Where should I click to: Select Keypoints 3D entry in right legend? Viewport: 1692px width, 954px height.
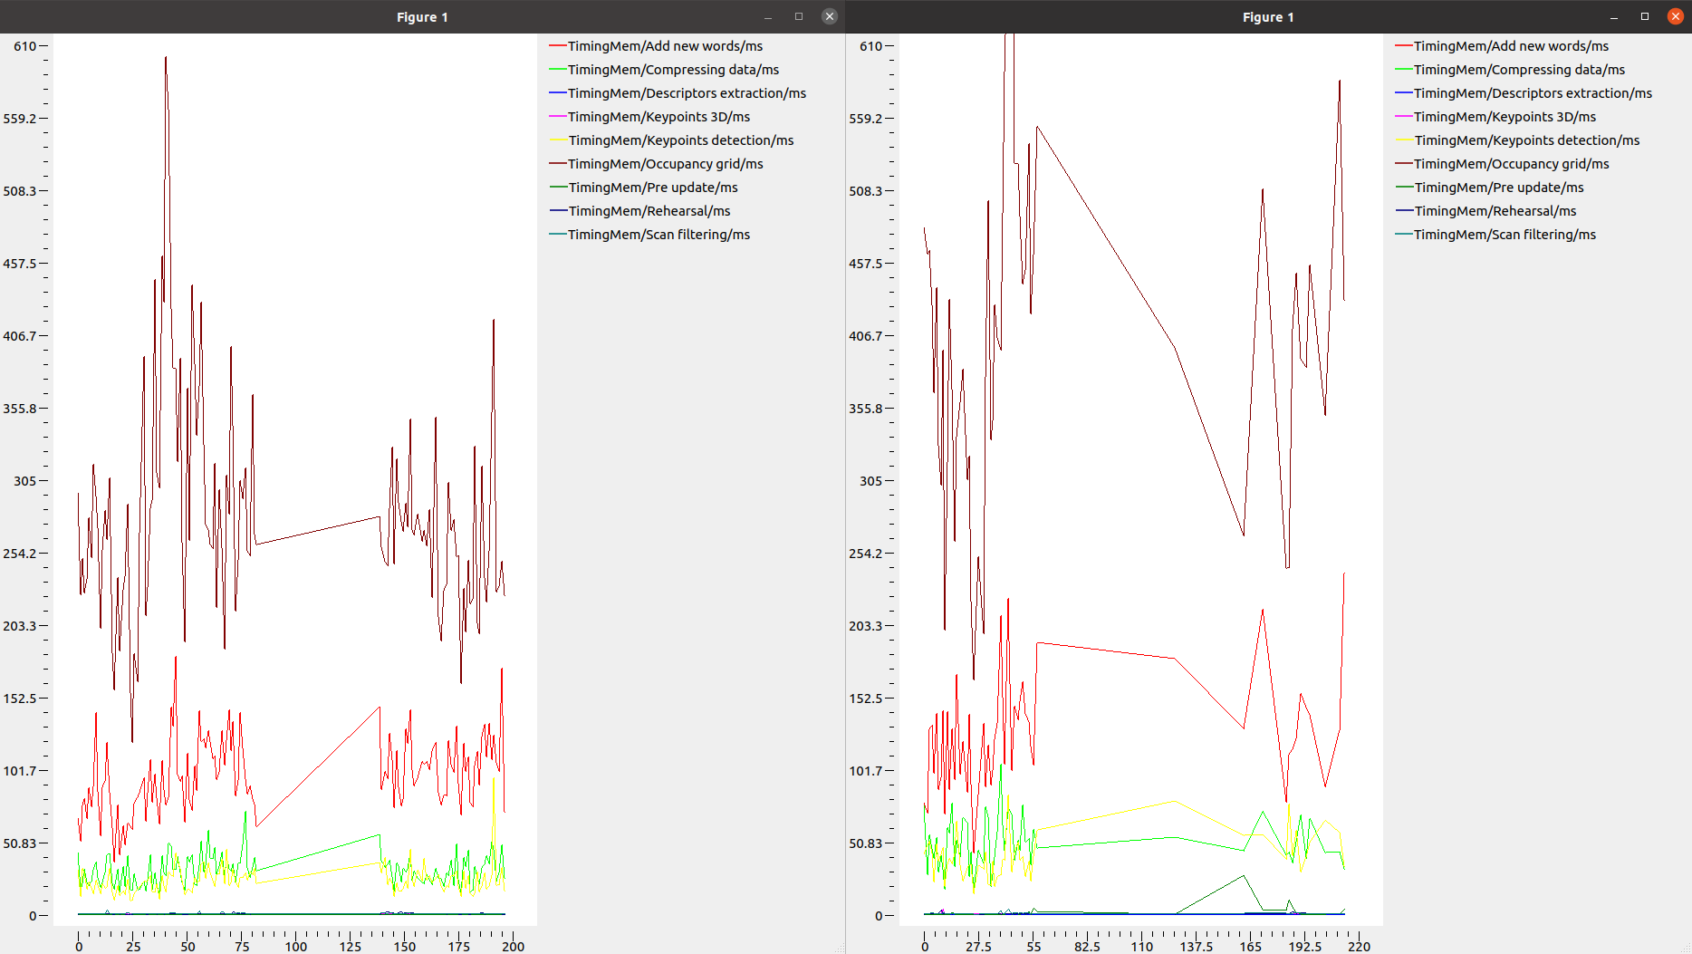[1505, 117]
